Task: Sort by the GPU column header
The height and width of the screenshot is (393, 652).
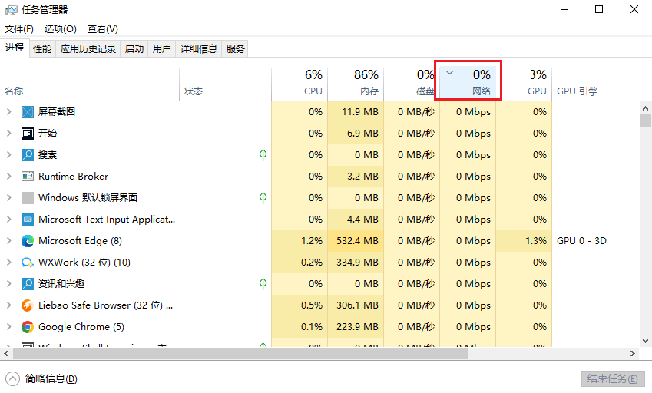Action: click(x=524, y=84)
